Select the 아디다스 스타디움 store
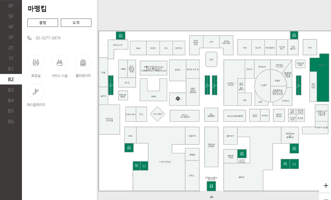 [109, 120]
